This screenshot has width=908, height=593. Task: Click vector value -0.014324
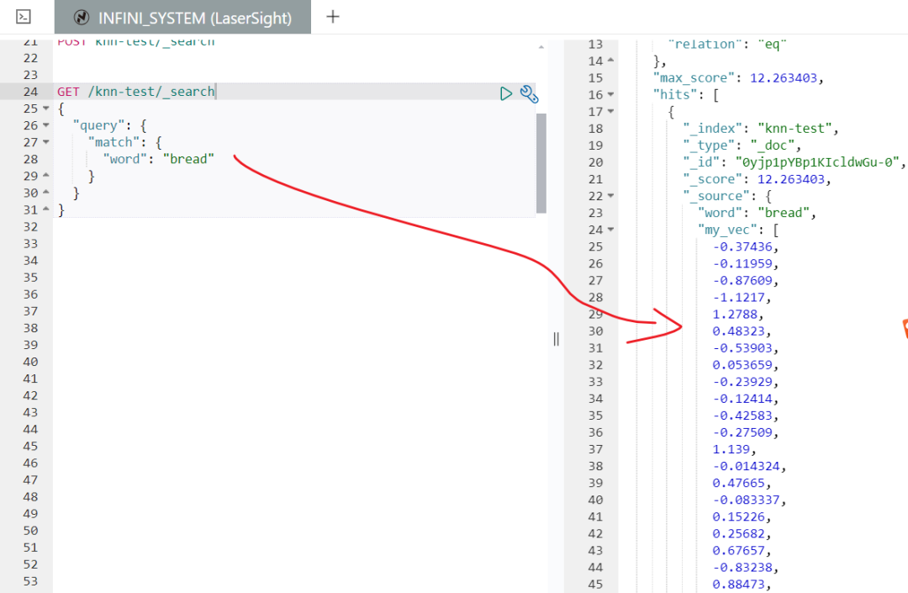click(x=747, y=466)
